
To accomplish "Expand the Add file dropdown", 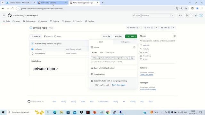I will (119, 36).
